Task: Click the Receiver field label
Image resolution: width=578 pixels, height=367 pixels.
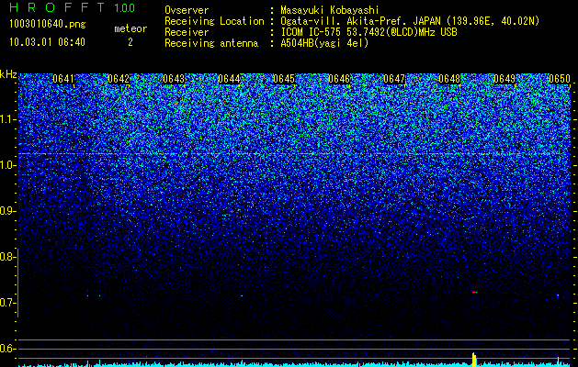Action: point(187,32)
